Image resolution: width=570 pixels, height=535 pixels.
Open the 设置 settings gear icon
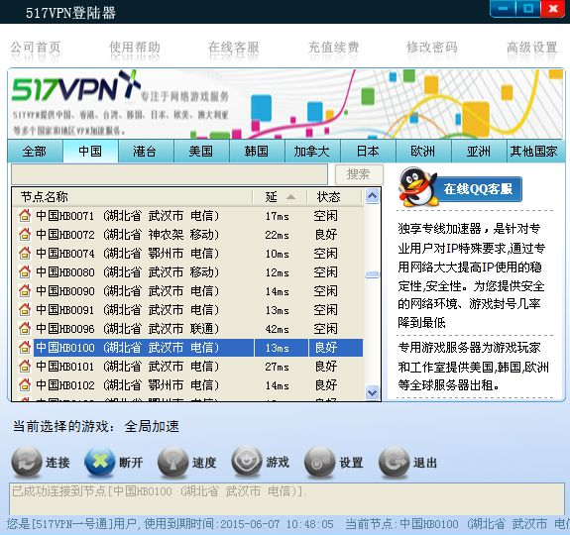319,462
